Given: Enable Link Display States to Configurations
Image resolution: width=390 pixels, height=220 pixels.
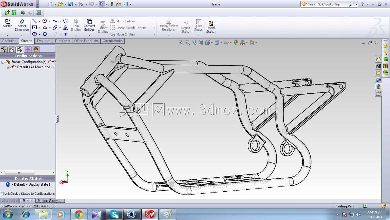Looking at the screenshot, I should point(2,194).
